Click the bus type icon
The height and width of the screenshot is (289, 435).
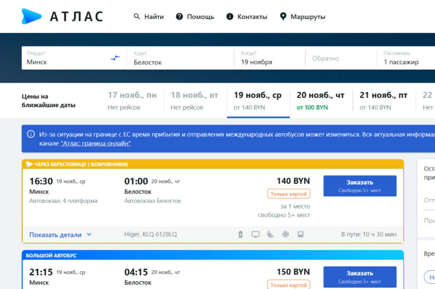click(300, 234)
